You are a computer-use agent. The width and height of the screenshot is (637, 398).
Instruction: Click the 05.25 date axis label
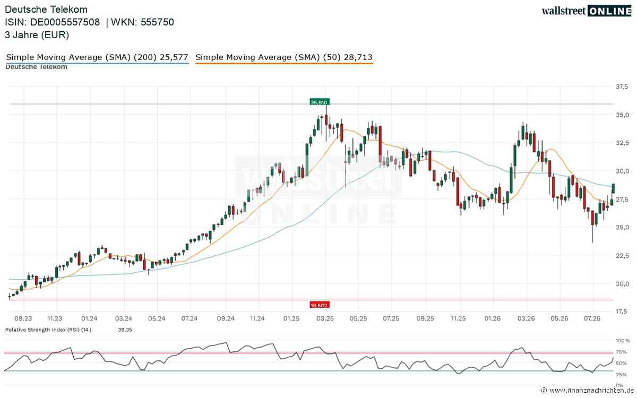pos(358,318)
